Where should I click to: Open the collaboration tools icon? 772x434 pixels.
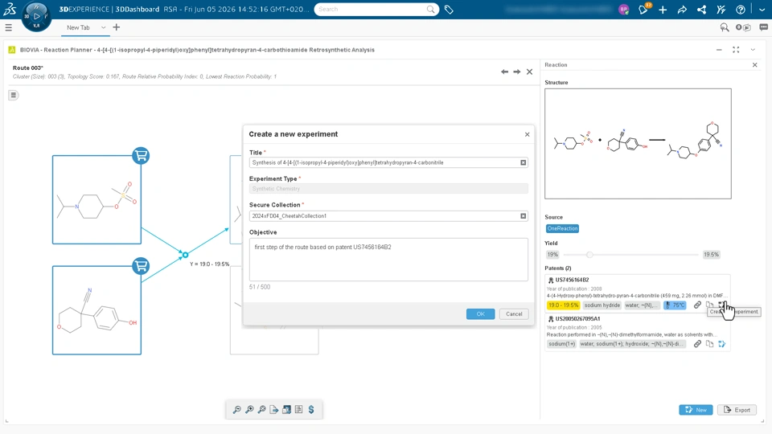(721, 10)
